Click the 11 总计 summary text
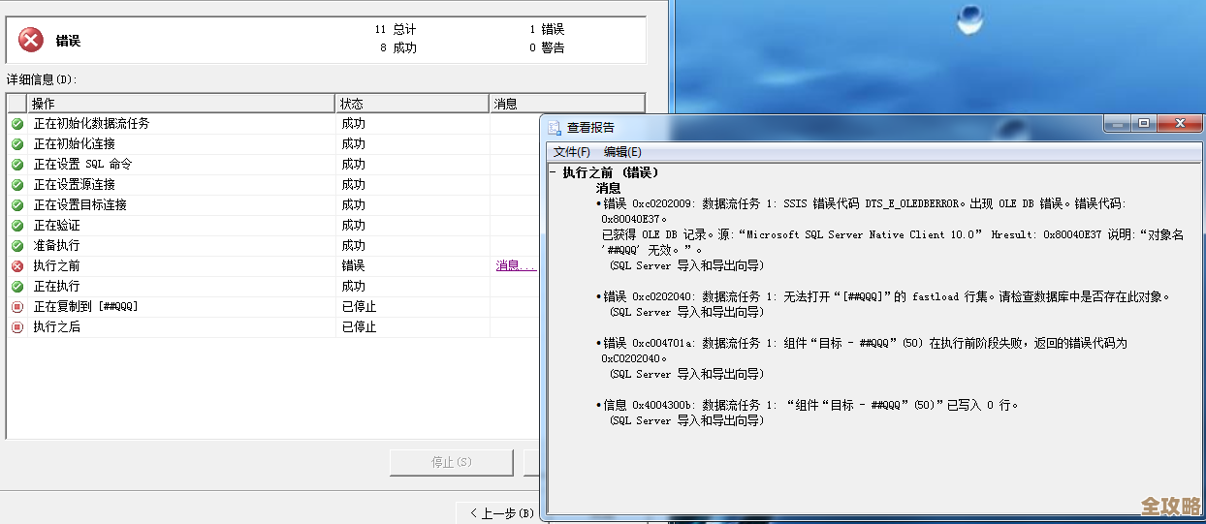This screenshot has height=524, width=1206. click(396, 30)
